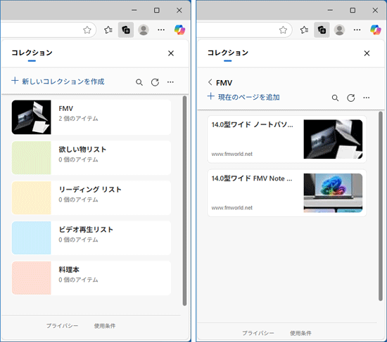Viewport: 387px width, 342px height.
Task: Go back using chevron beside FMV
Action: tap(210, 82)
